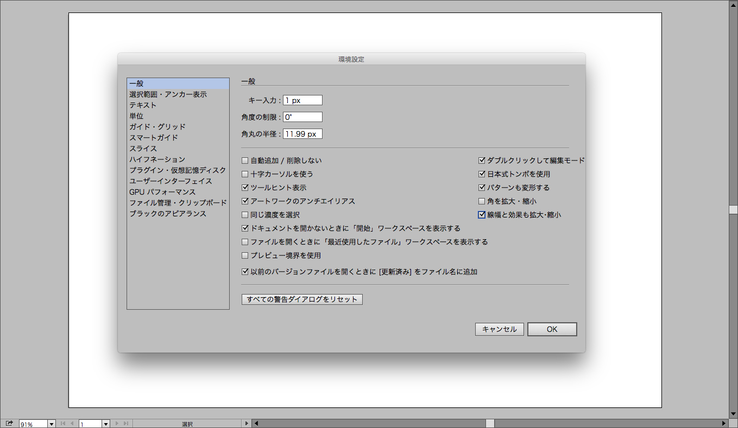The image size is (738, 428).
Task: Open the 91% zoom level dropdown
Action: [x=52, y=424]
